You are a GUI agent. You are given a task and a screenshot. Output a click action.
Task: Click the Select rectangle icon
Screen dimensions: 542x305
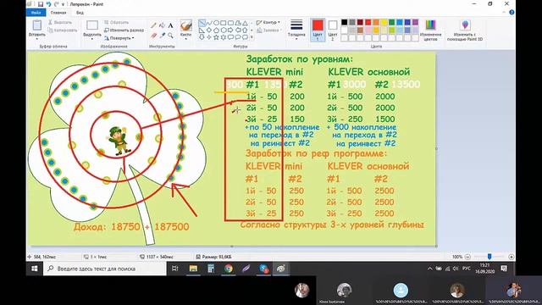92,25
